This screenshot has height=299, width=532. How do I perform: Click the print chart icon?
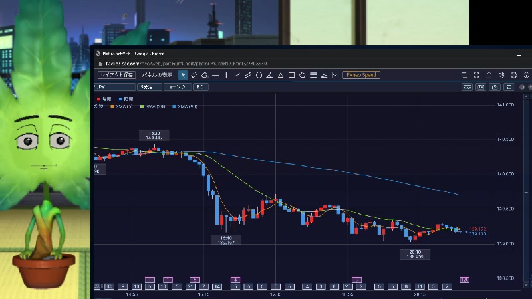point(514,75)
